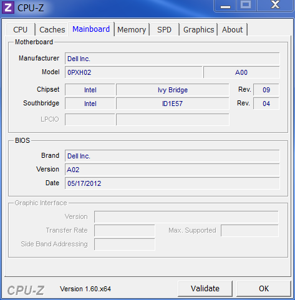
Task: Click the CPU-Z app icon in title bar
Action: (8, 7)
